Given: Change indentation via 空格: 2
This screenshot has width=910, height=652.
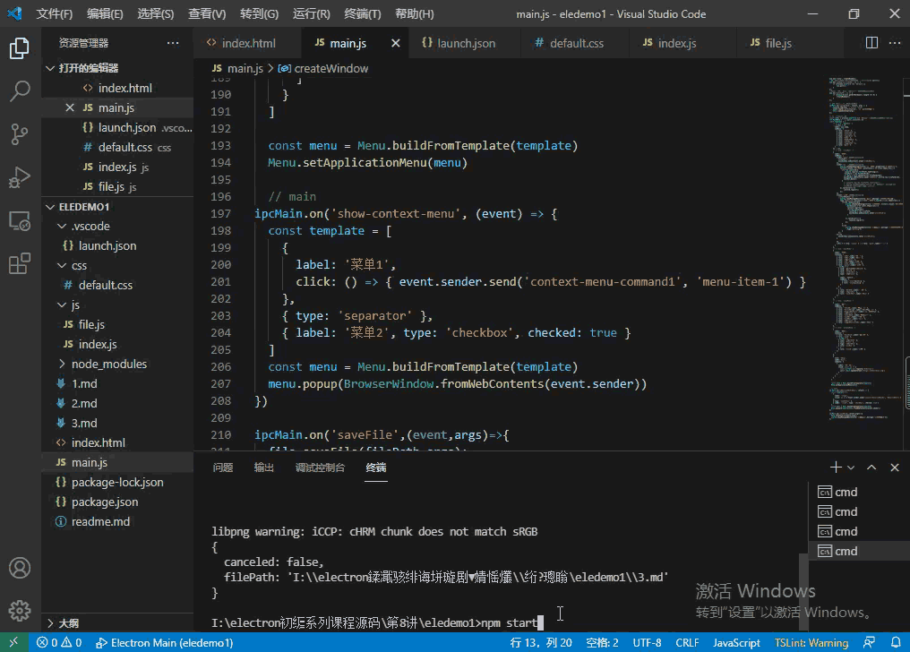Looking at the screenshot, I should point(602,643).
